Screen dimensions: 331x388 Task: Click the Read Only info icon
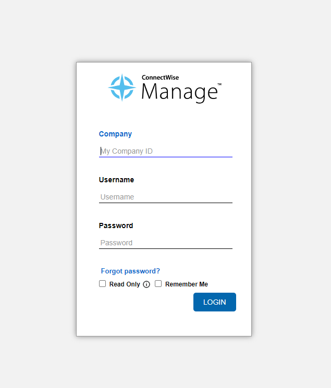click(x=146, y=284)
